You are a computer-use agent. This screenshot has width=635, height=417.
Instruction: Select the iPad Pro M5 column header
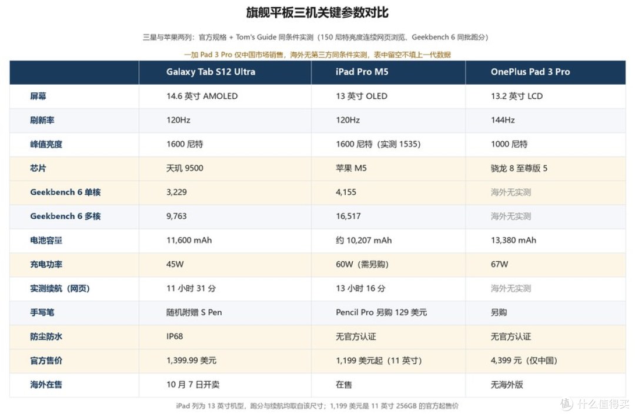pos(362,72)
